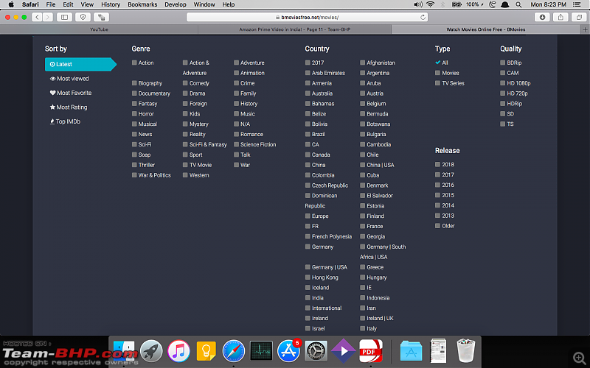Open System Preferences gear in Dock
Image resolution: width=590 pixels, height=368 pixels.
pos(316,351)
